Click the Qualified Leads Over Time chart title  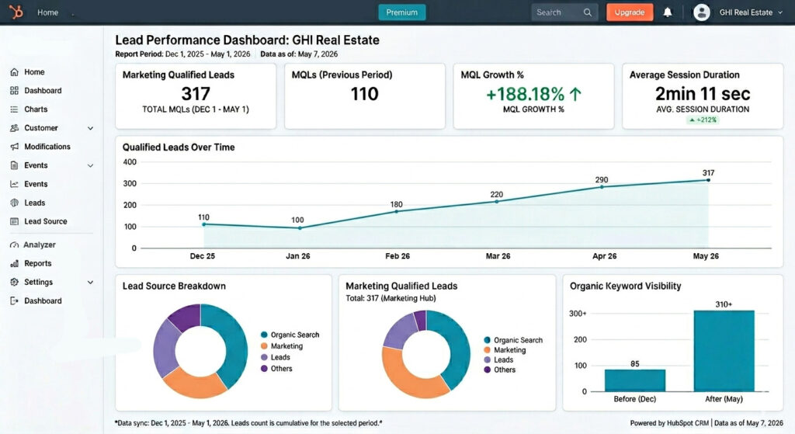pyautogui.click(x=179, y=148)
